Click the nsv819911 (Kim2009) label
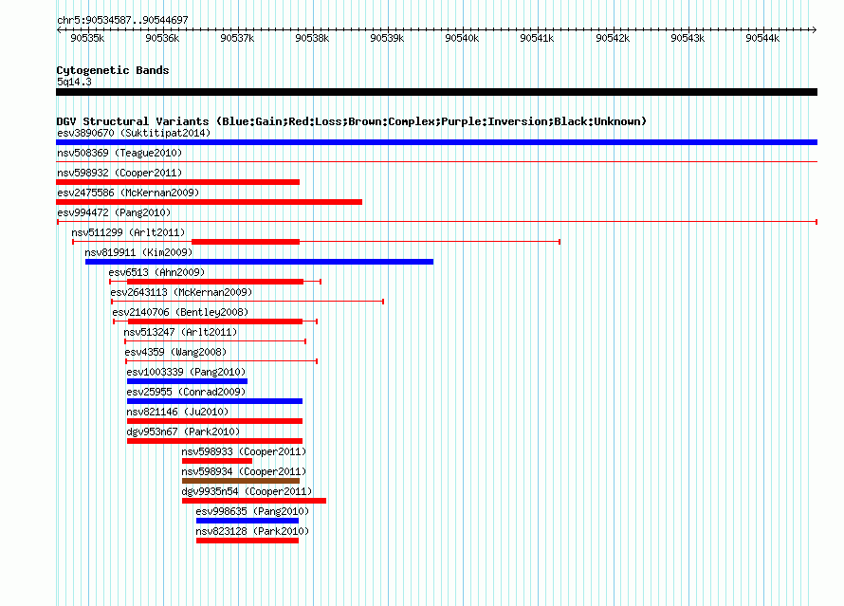844x606 pixels. [138, 252]
